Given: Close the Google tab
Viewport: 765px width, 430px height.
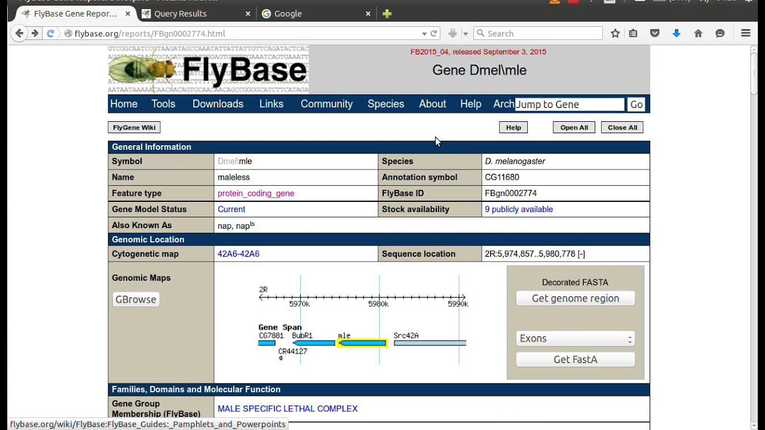Looking at the screenshot, I should pyautogui.click(x=368, y=14).
